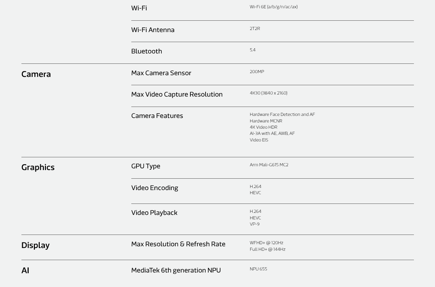
Task: Click the Max Camera Sensor label
Action: click(x=161, y=73)
